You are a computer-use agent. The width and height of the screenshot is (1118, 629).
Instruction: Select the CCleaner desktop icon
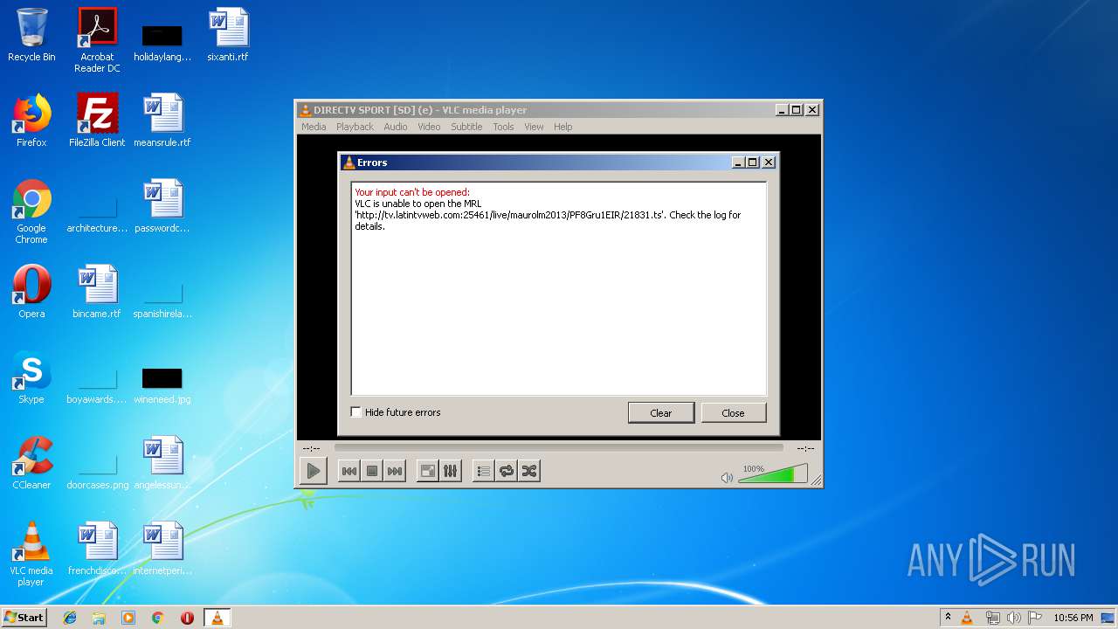click(x=31, y=463)
